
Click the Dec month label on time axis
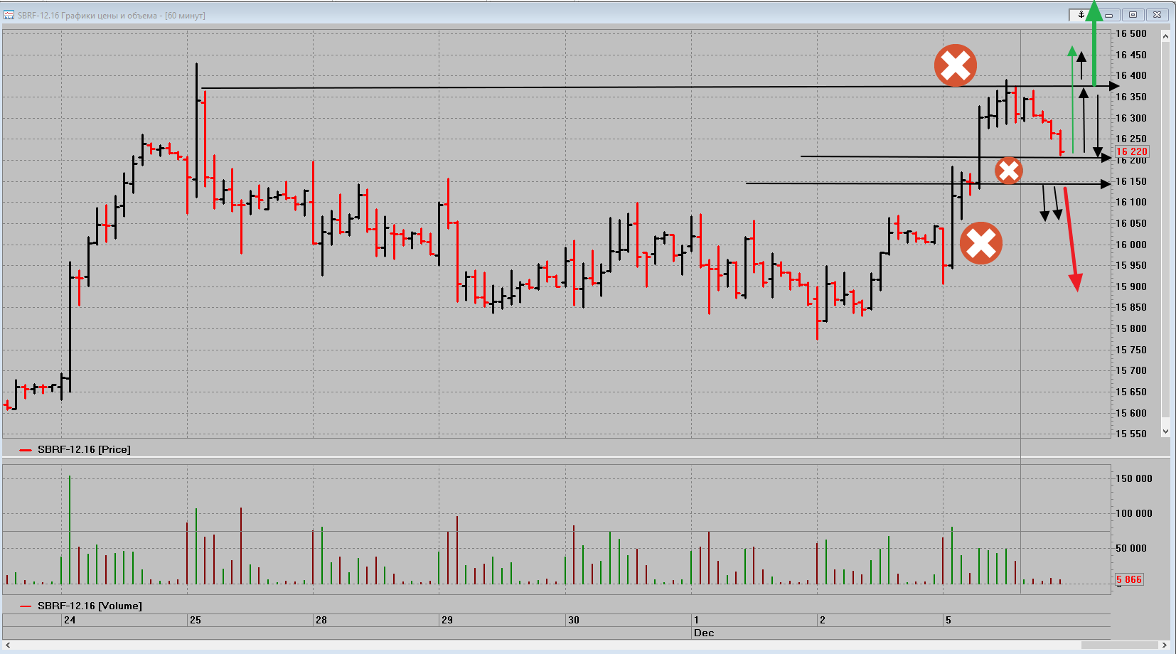tap(704, 633)
